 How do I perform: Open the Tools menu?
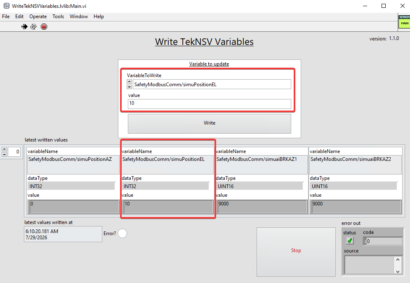coord(58,17)
